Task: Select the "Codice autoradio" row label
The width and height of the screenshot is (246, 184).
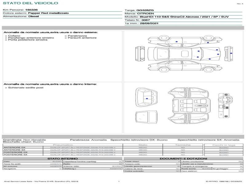Action: point(134,171)
